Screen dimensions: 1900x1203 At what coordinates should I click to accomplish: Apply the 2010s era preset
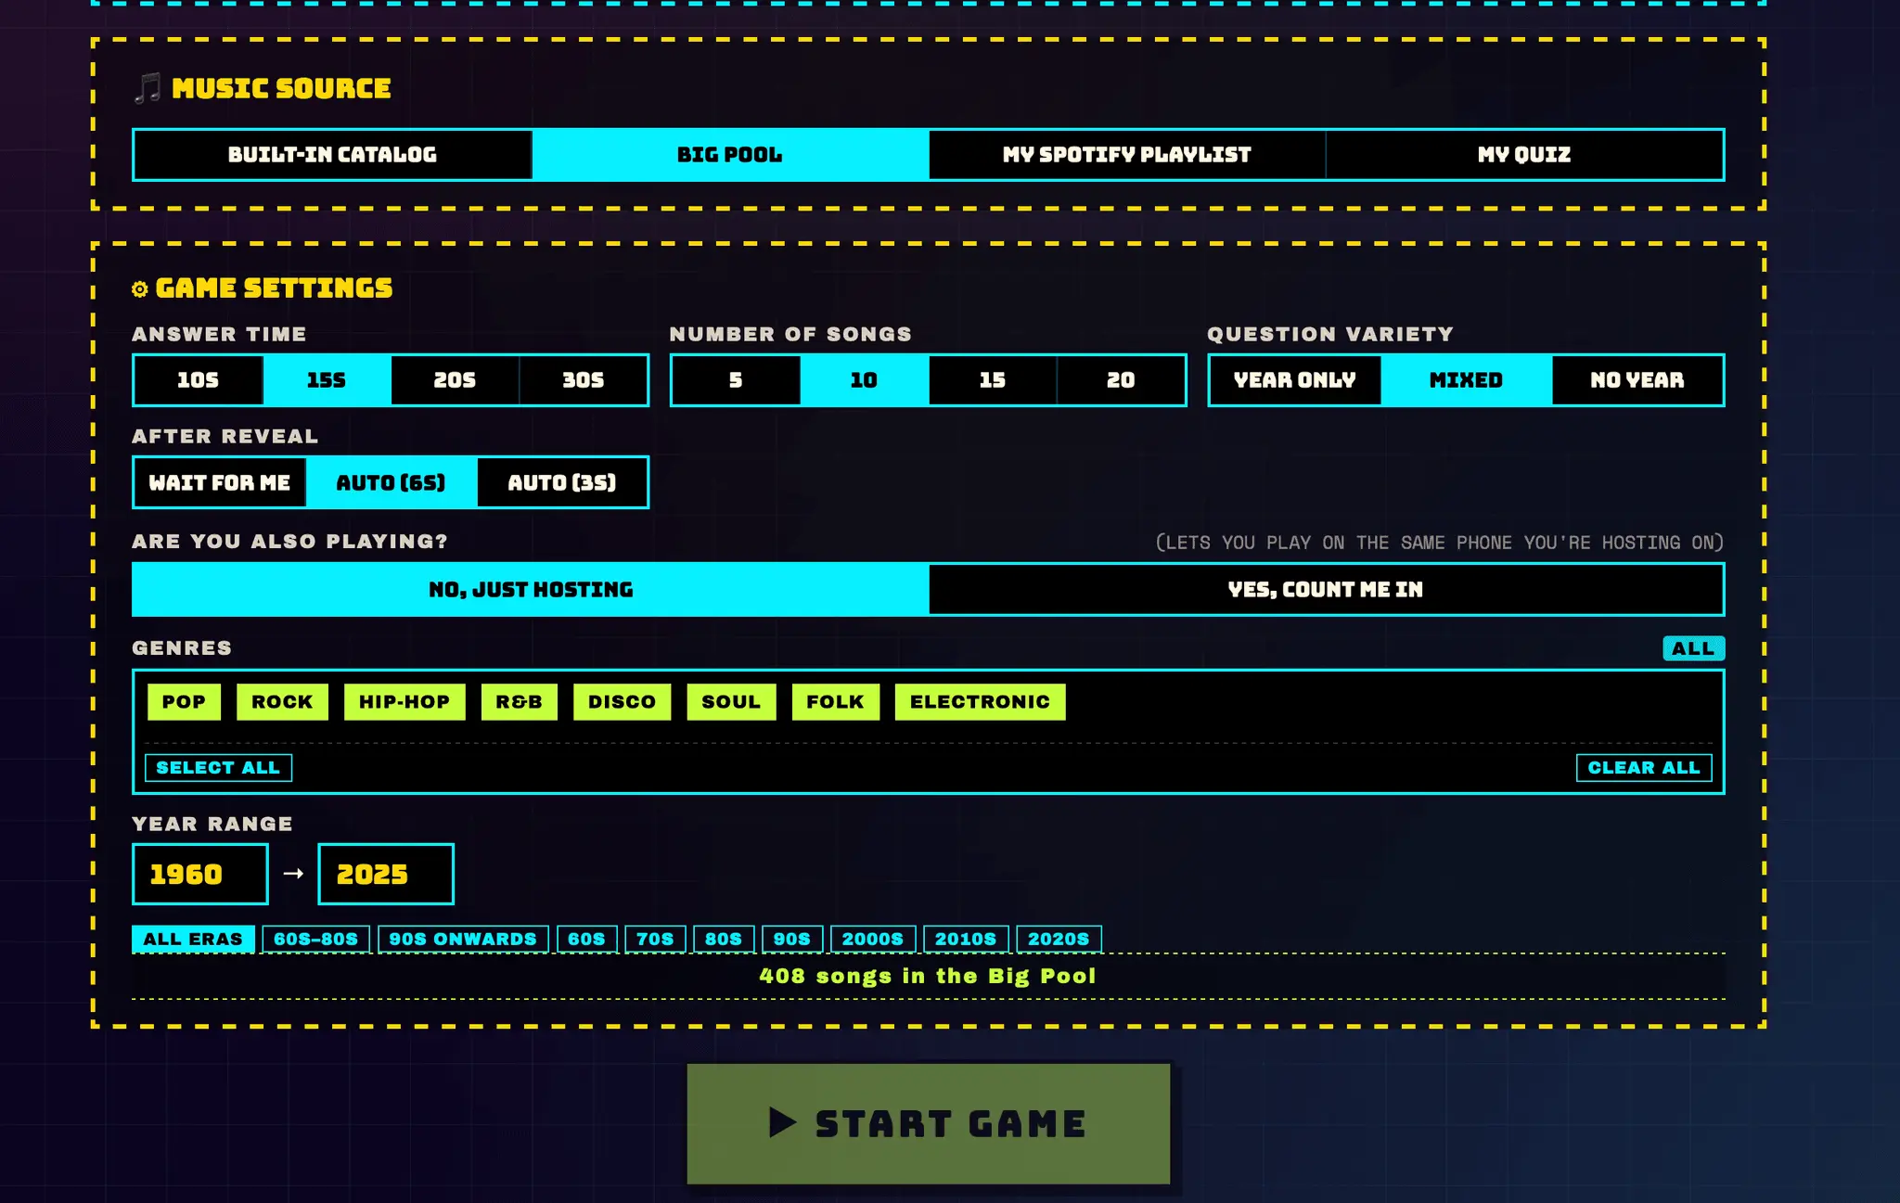966,939
